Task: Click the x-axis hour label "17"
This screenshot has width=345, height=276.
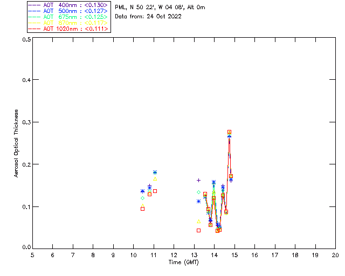Action: click(x=275, y=255)
